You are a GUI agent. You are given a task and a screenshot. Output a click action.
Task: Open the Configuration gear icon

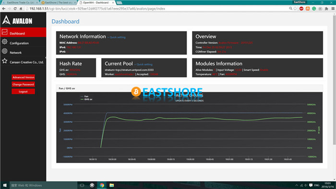(x=4, y=42)
